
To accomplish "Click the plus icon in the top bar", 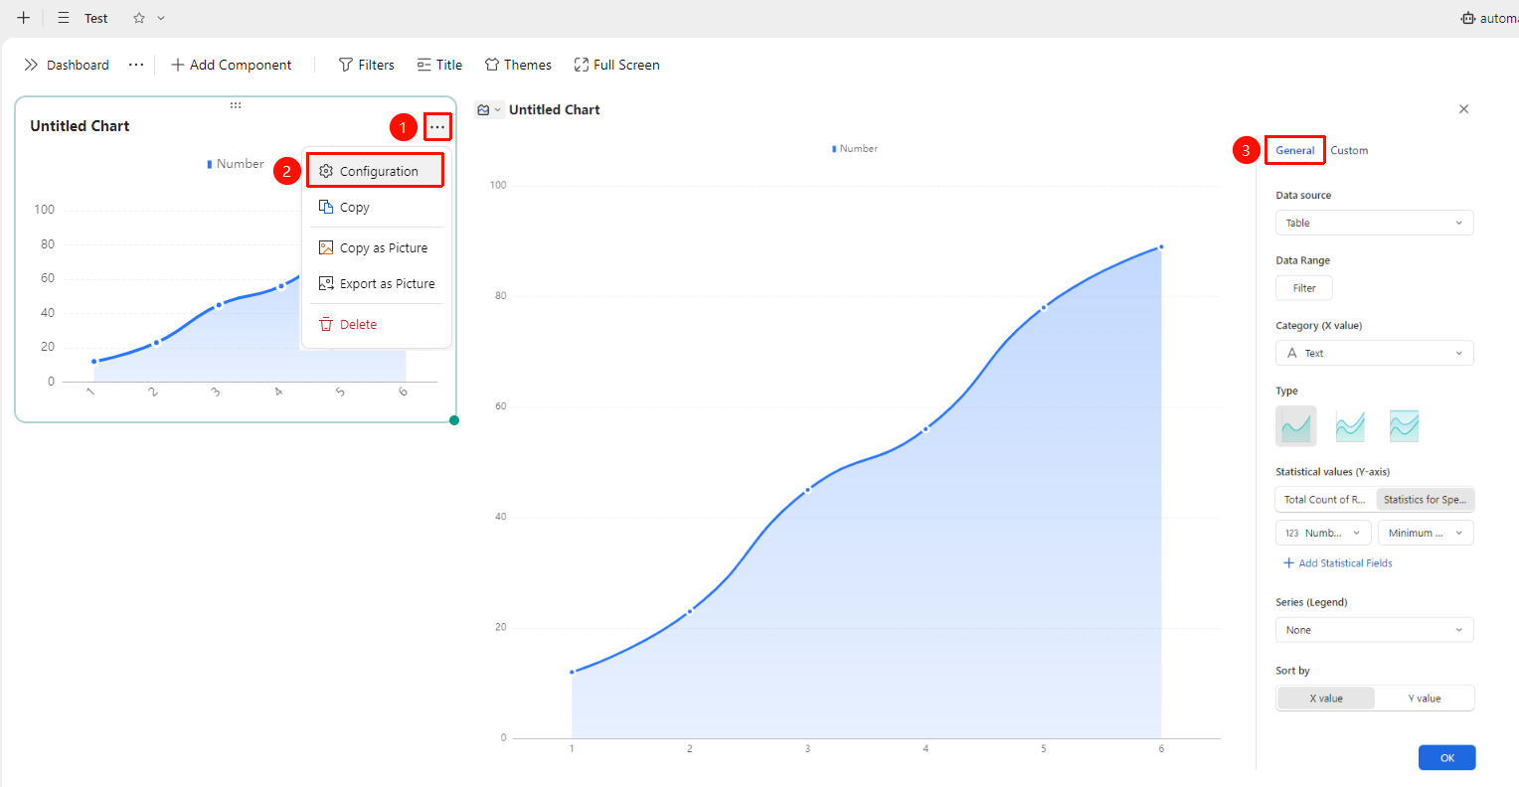I will tap(24, 18).
